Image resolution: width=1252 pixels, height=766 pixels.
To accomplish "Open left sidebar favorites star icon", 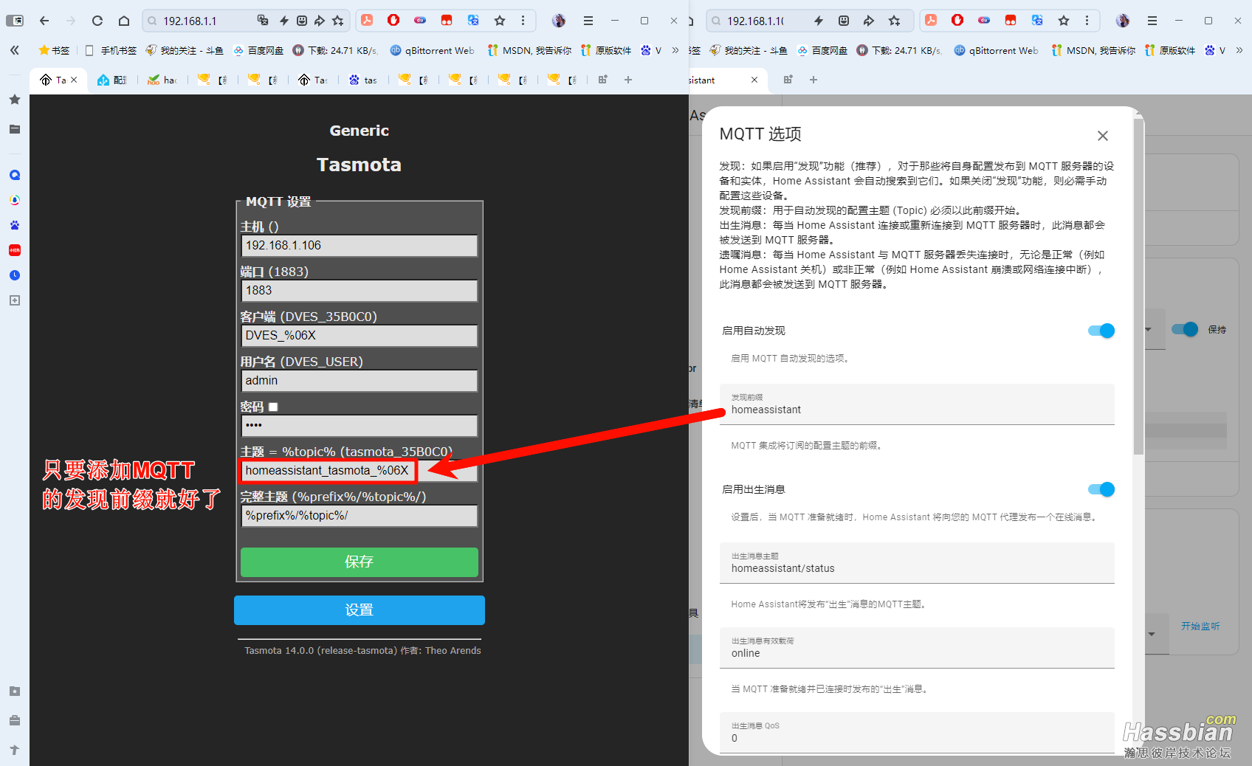I will [15, 100].
